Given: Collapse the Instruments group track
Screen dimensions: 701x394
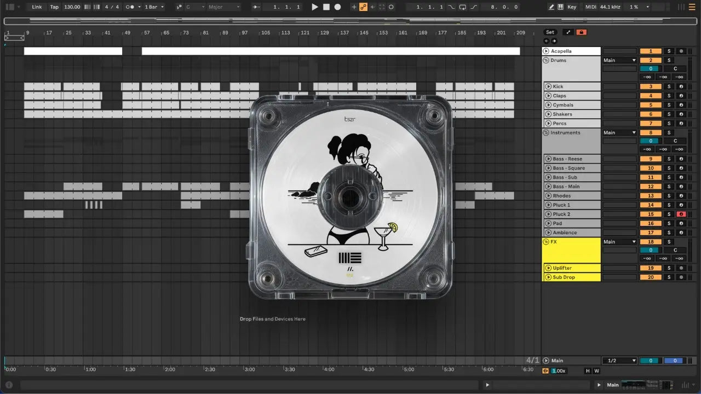Looking at the screenshot, I should pyautogui.click(x=546, y=132).
